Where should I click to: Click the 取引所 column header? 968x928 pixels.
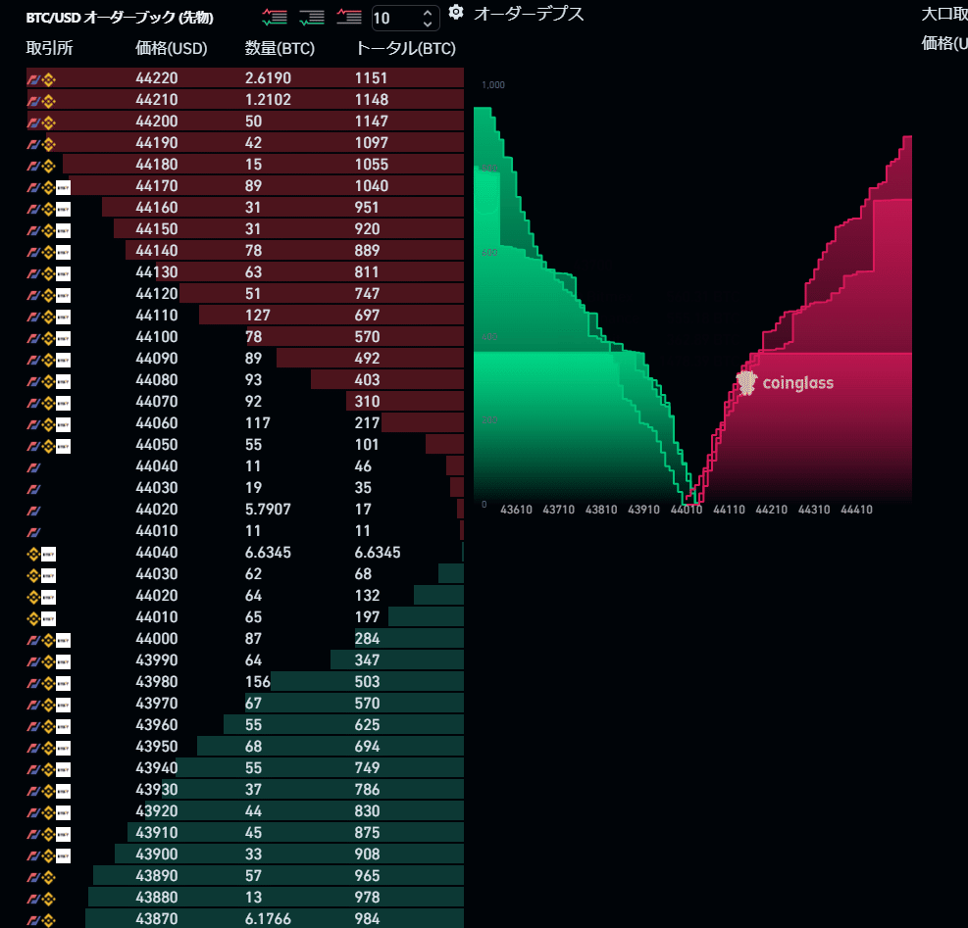coord(49,48)
